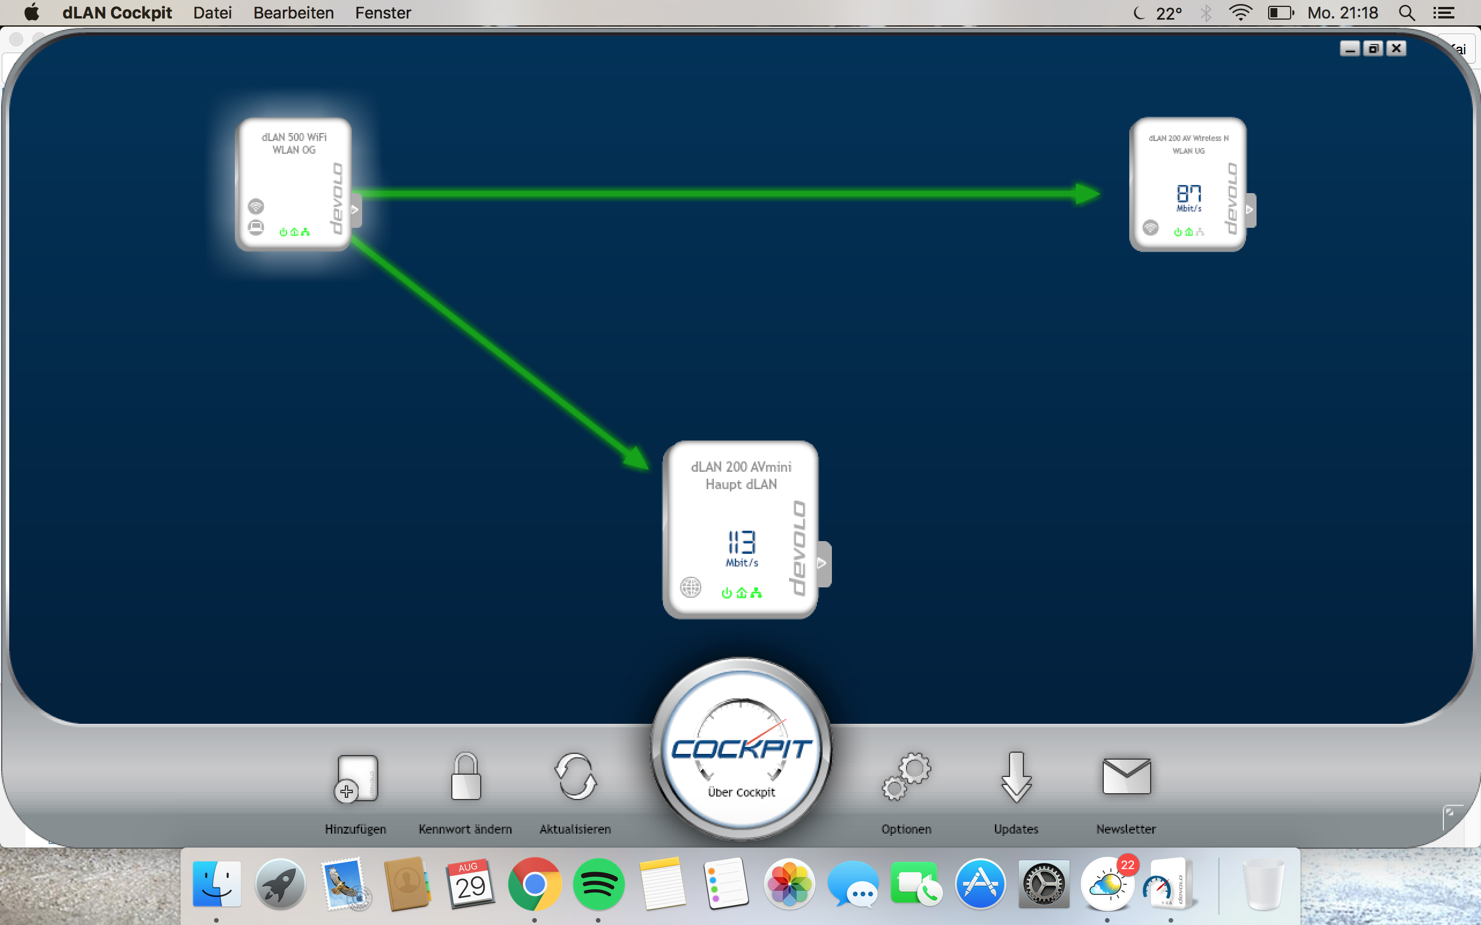The height and width of the screenshot is (925, 1481).
Task: Expand side tab of dLAN 500 WiFi adapter
Action: click(x=356, y=210)
